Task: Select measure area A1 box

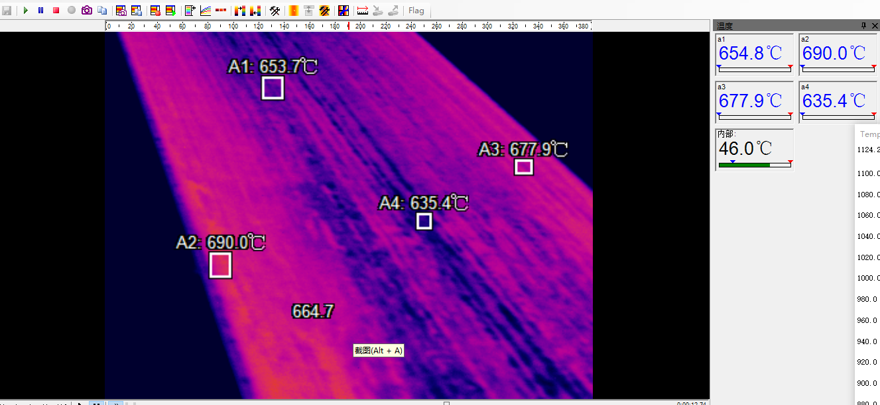Action: [273, 88]
